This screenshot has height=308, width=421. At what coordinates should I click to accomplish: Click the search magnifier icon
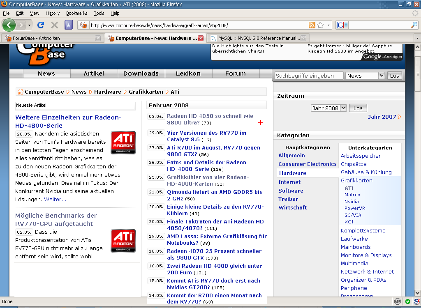click(x=414, y=25)
